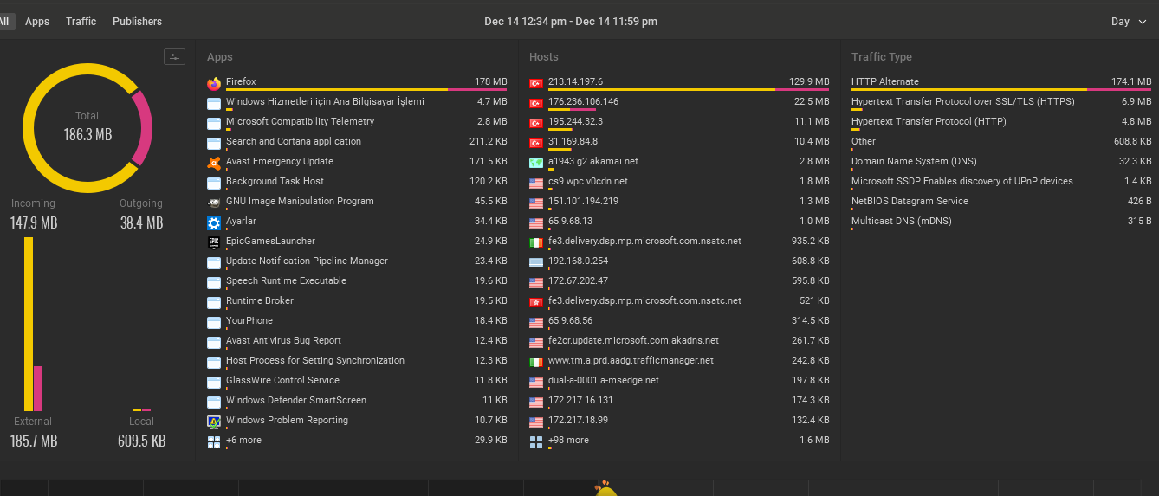The image size is (1159, 496).
Task: Select Domain Name System (DNS) traffic type
Action: tap(1001, 162)
